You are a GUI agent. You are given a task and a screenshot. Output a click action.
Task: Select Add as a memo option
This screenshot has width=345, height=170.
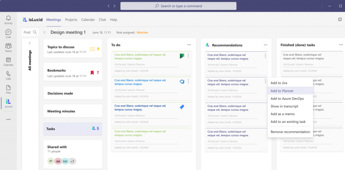pyautogui.click(x=290, y=114)
